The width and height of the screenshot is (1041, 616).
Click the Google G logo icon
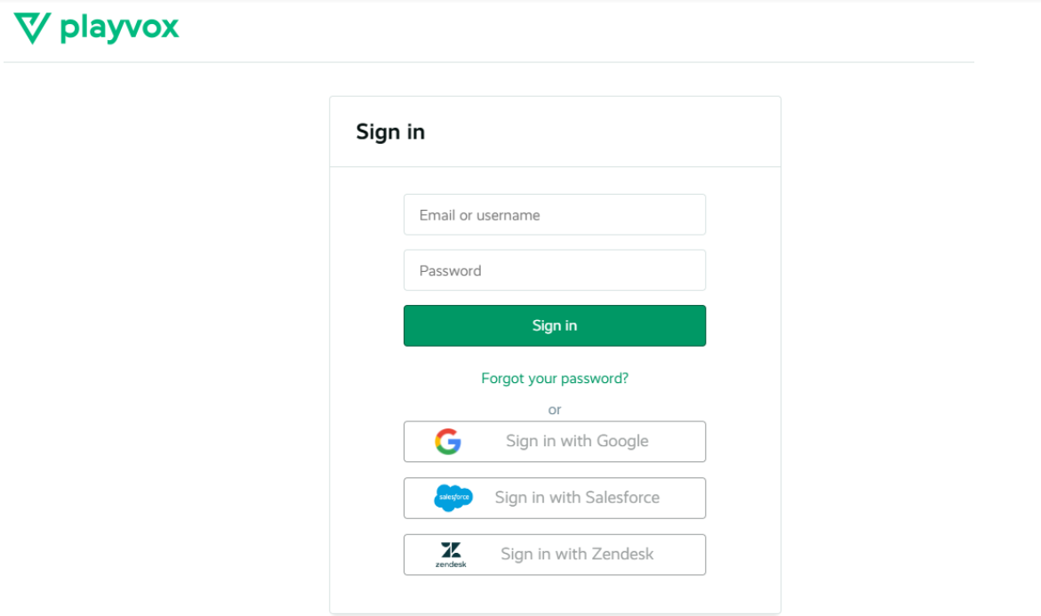[x=448, y=442]
